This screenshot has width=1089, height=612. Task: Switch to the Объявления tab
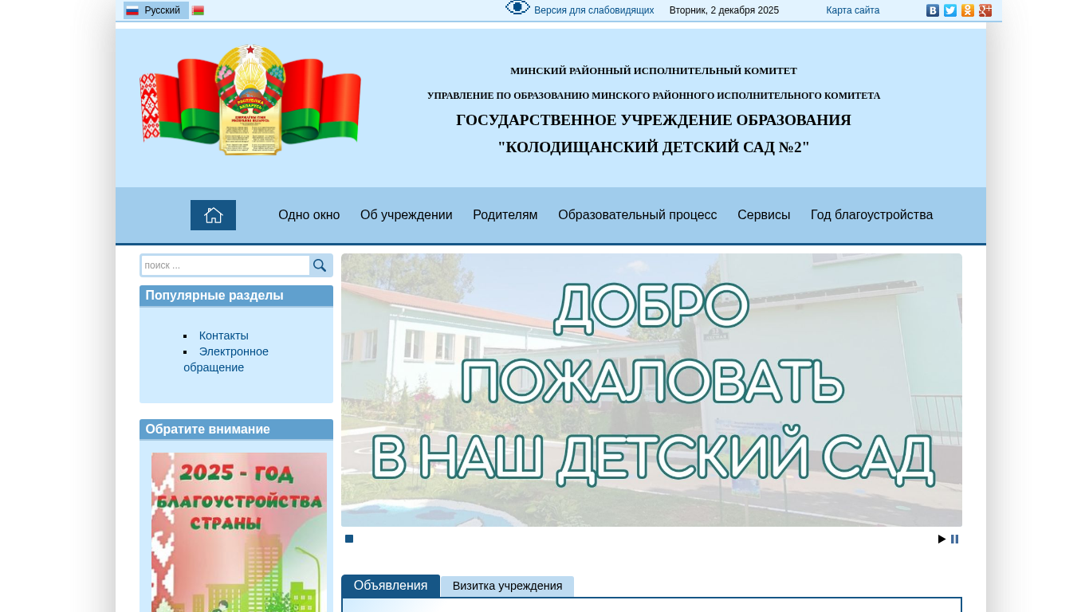click(x=391, y=586)
